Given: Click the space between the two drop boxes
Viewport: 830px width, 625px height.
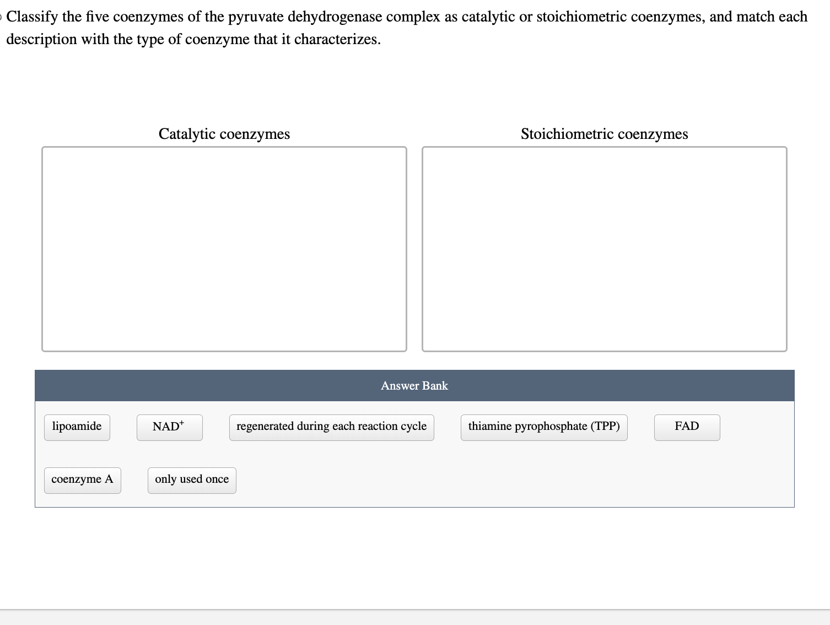Looking at the screenshot, I should tap(414, 248).
